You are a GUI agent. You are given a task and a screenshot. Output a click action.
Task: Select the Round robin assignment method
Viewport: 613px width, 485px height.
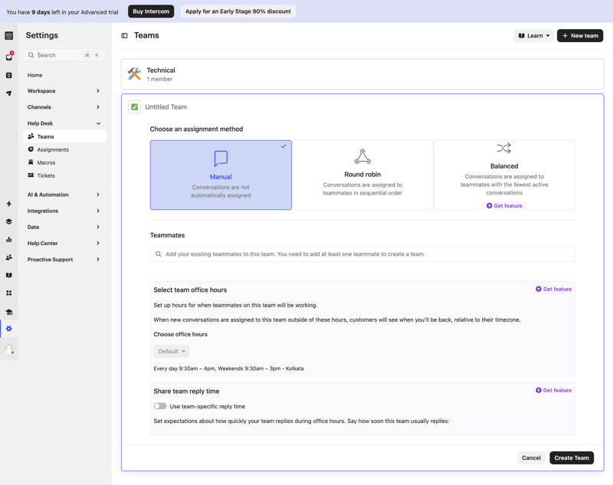click(362, 174)
